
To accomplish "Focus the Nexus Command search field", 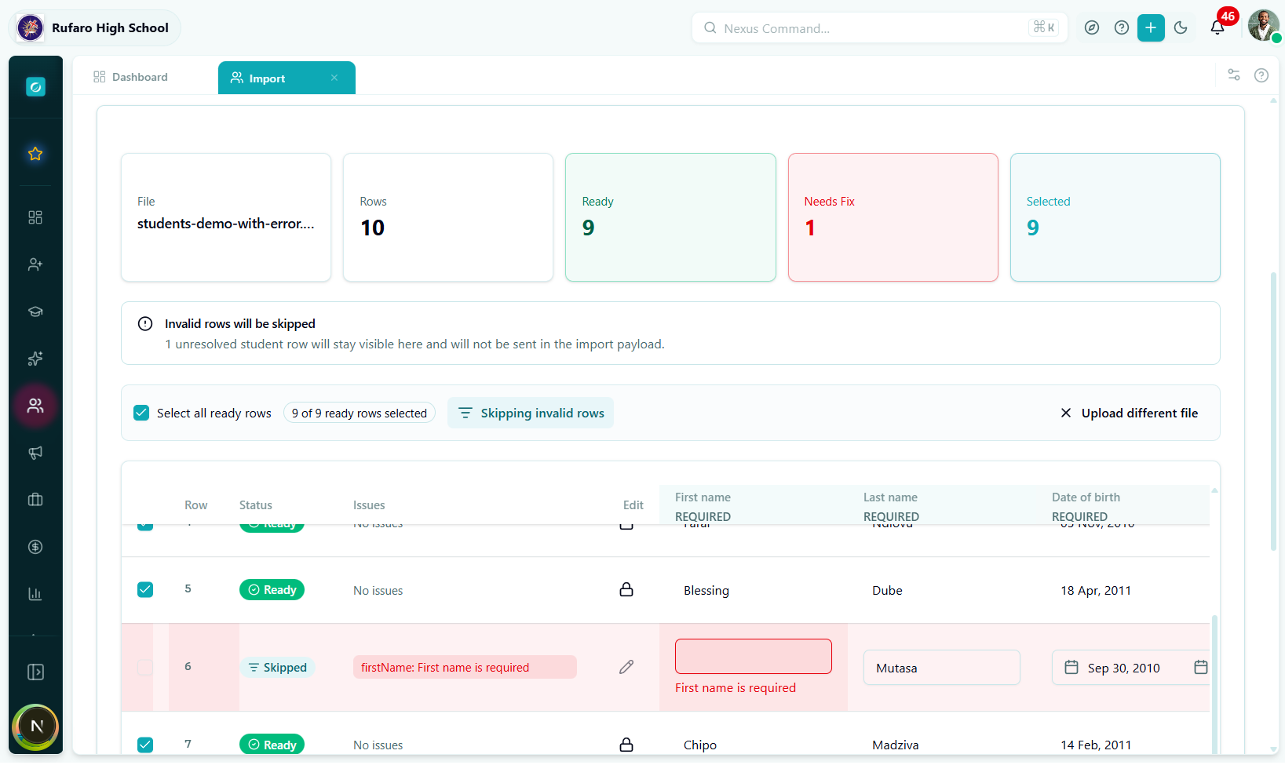I will point(880,28).
